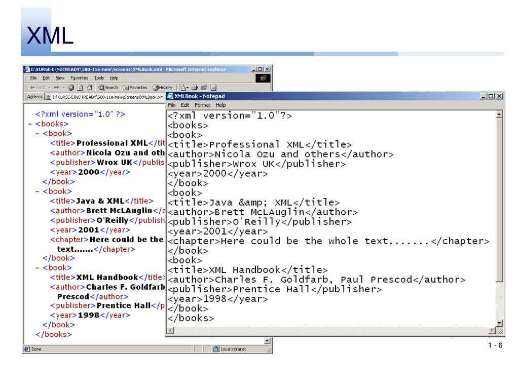Click the Notepad horizontal scrollbar right arrow
Image resolution: width=519 pixels, height=389 pixels.
[492, 330]
